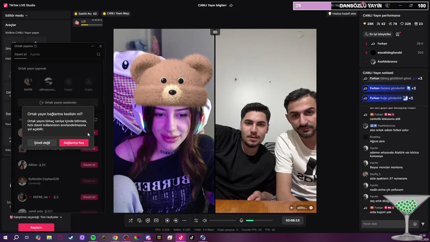Open Windows Start menu
Image resolution: width=430 pixels, height=242 pixels.
(5, 238)
